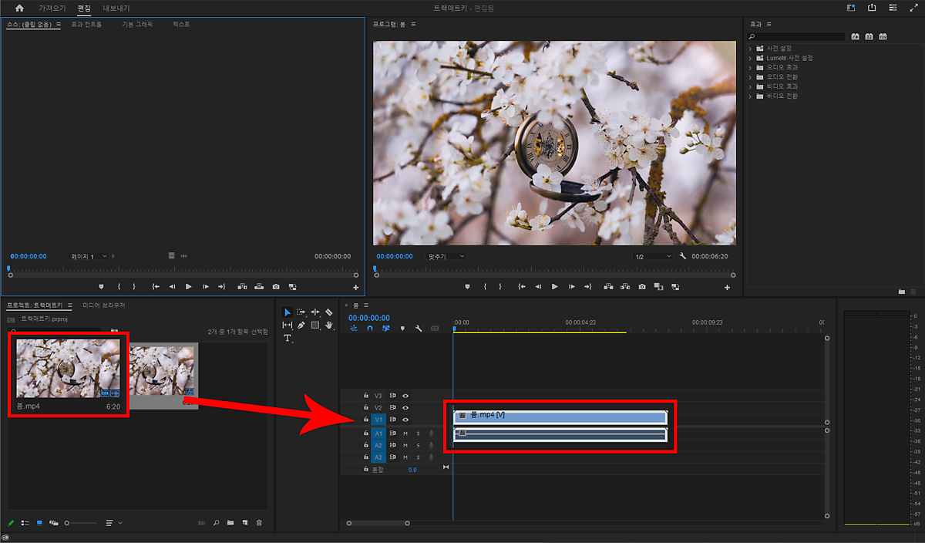Open the 미디어 브라우저 tab

(104, 305)
